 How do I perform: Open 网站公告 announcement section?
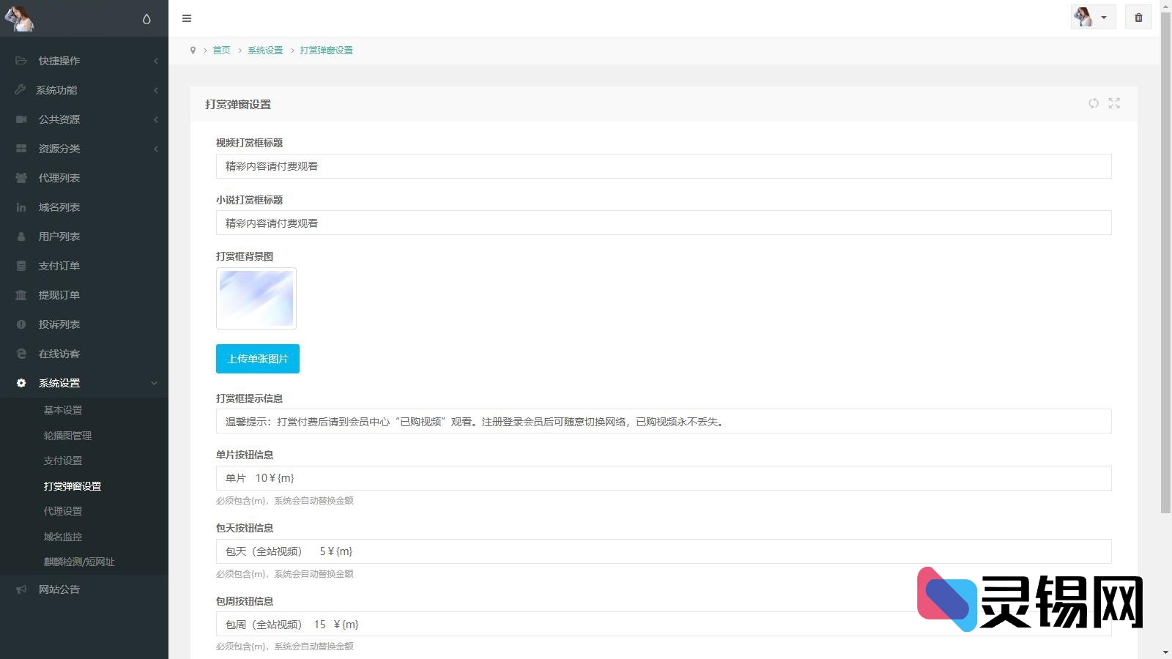pyautogui.click(x=59, y=589)
